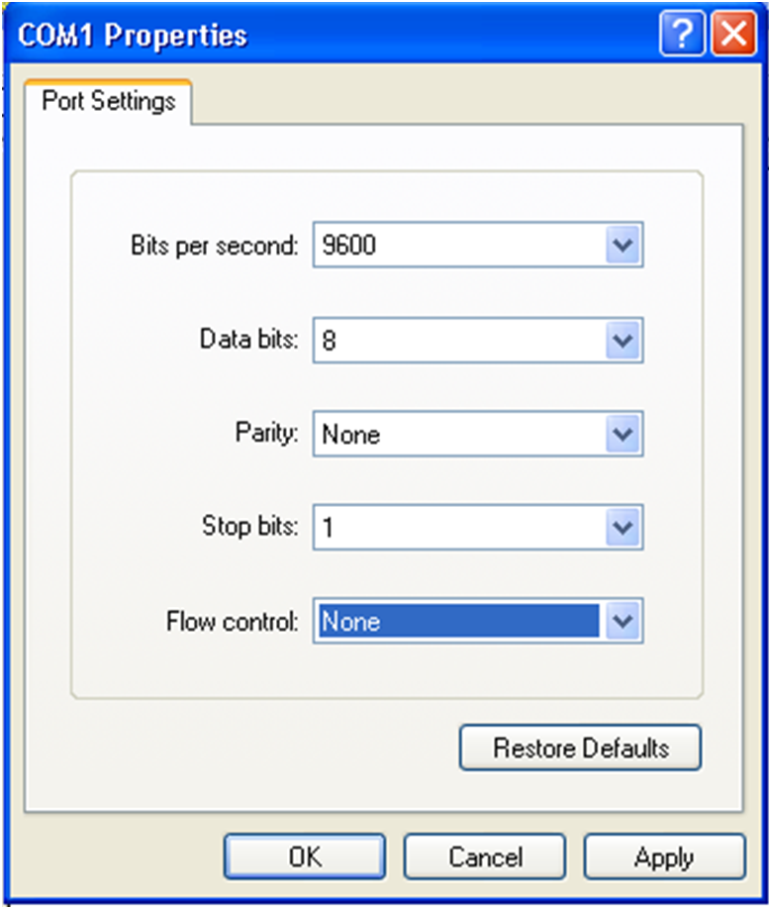Viewport: 771px width, 909px height.
Task: Click the "Bits per second:" label
Action: click(x=214, y=246)
